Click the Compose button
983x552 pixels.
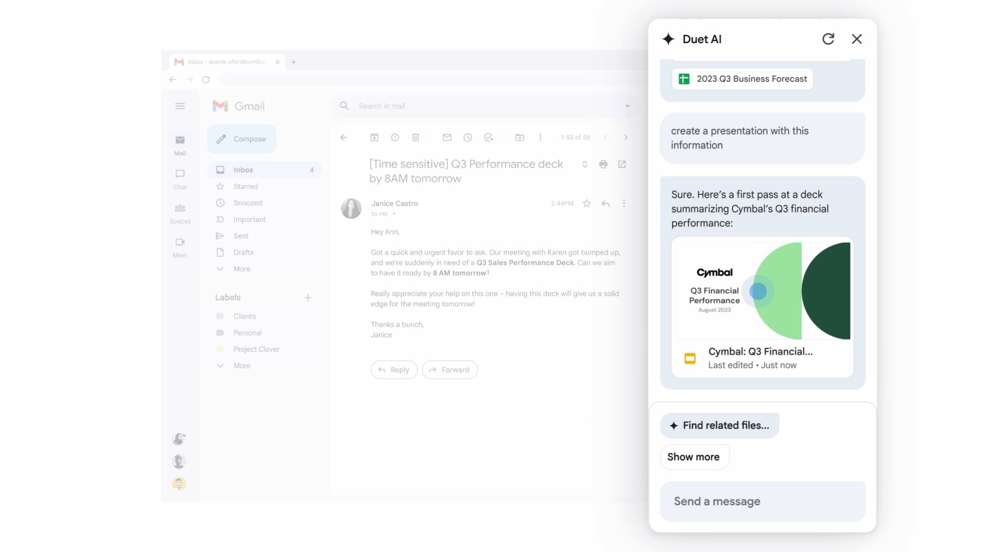[x=242, y=139]
